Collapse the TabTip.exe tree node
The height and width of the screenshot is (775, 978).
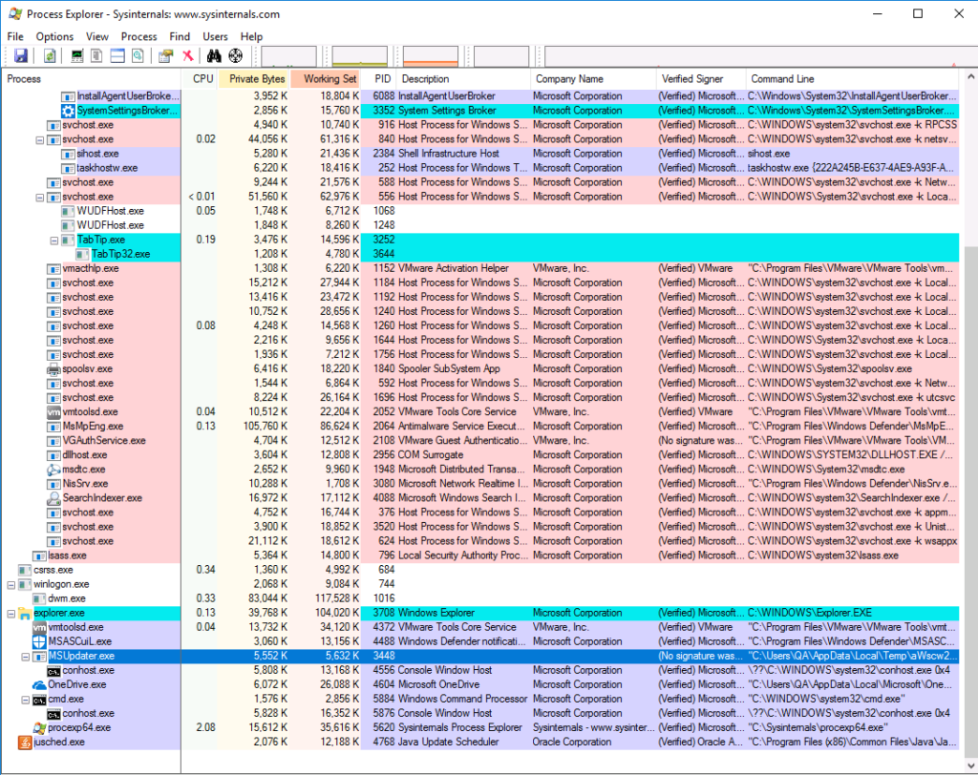pyautogui.click(x=54, y=241)
